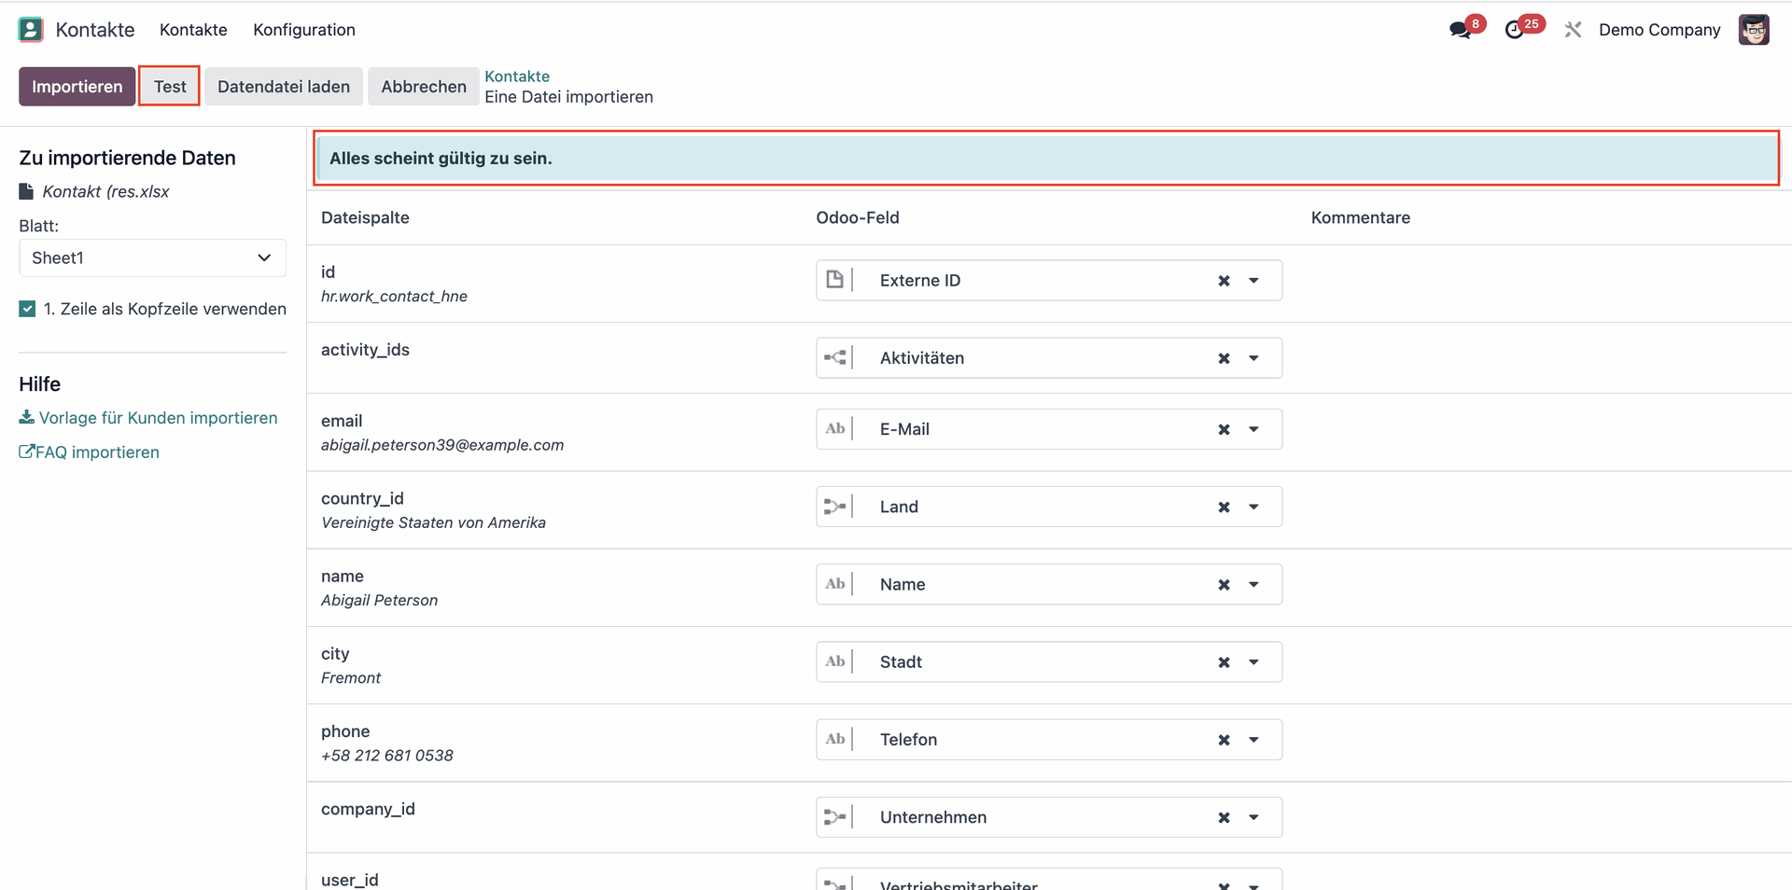Click the file icon next to Kontakt (res.xlsx

24,190
